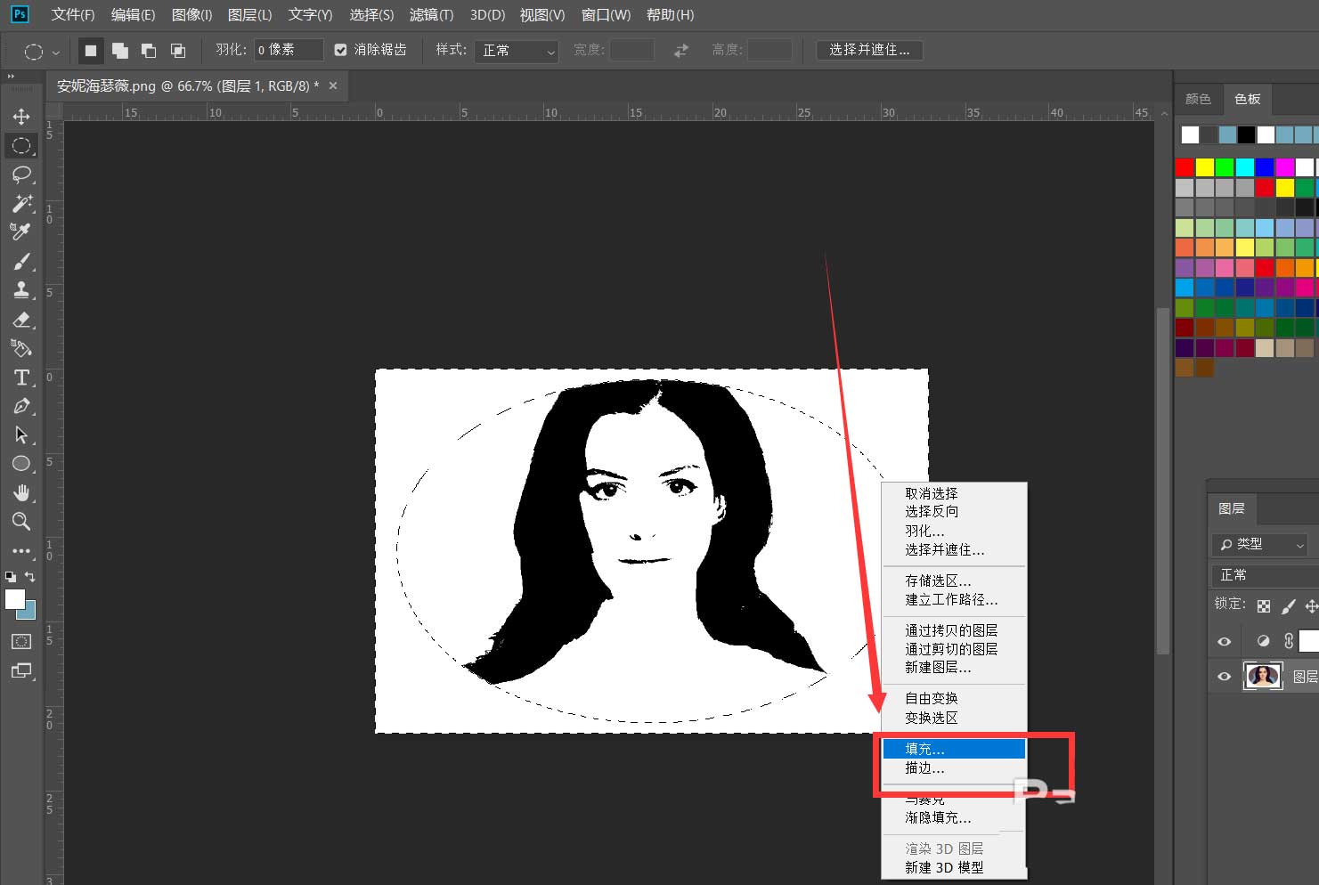1319x885 pixels.
Task: Close the 安妮海瑟薇.png document tab
Action: point(333,85)
